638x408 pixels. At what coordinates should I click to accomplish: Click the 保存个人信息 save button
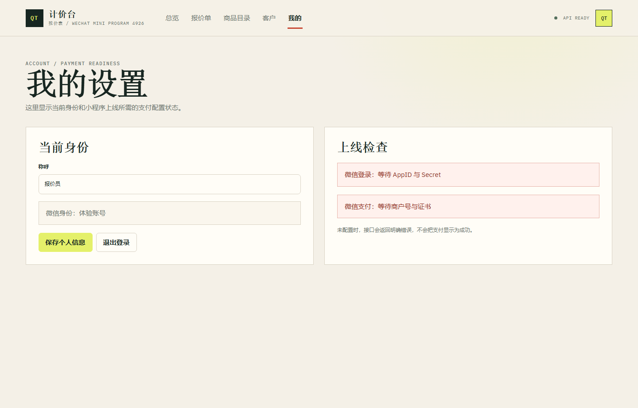(x=66, y=243)
